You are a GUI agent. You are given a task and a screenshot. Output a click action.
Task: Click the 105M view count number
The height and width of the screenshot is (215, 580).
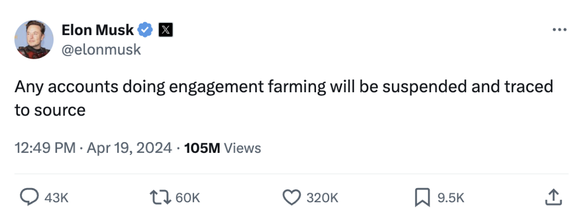click(x=202, y=148)
